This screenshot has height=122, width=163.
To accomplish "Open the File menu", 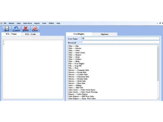I will tap(5, 23).
